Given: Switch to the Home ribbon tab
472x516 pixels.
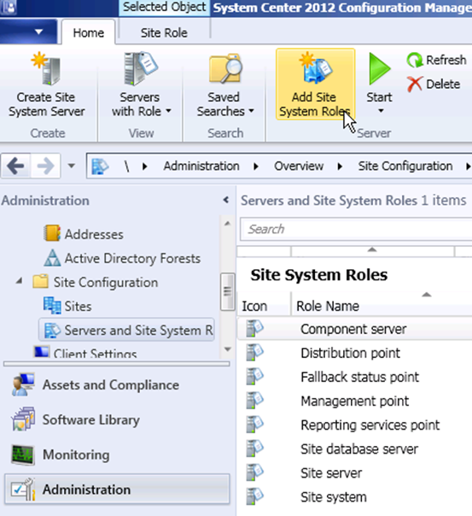Looking at the screenshot, I should [89, 32].
